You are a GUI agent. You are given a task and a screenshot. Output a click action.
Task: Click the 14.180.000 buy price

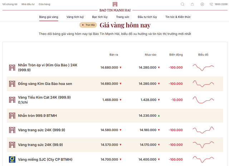click(x=148, y=130)
